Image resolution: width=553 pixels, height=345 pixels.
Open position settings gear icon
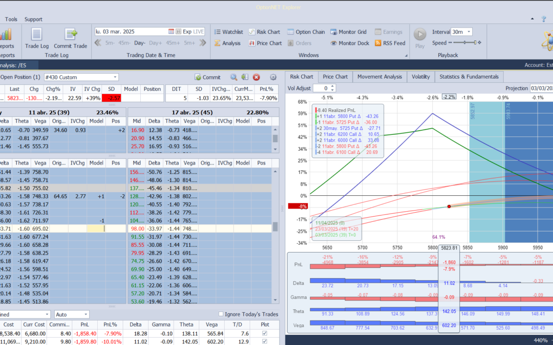point(273,77)
